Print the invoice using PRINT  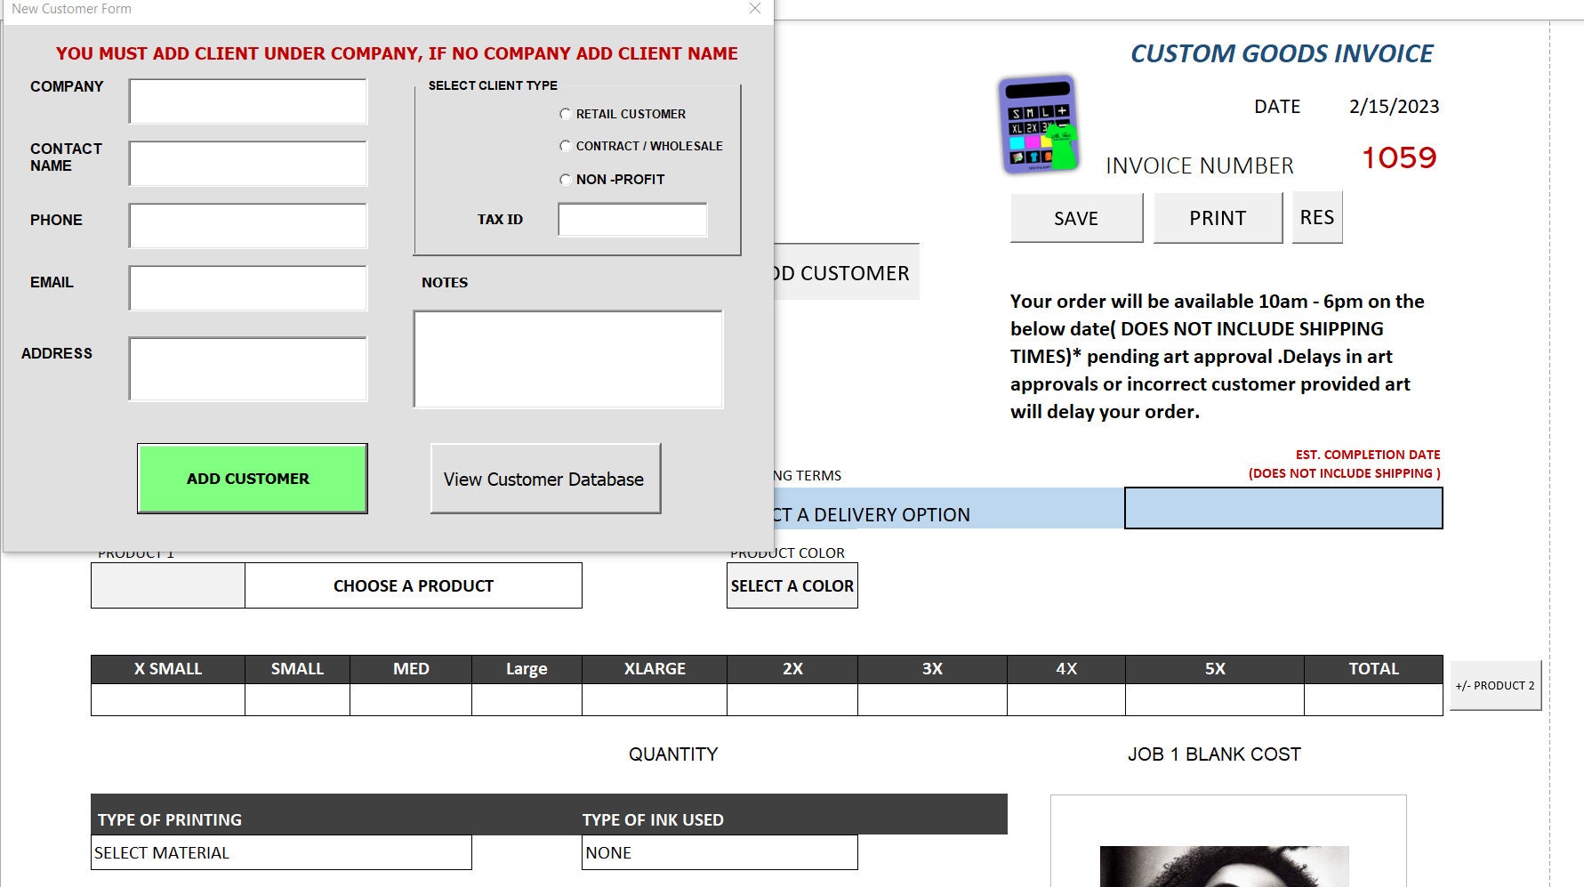coord(1217,217)
